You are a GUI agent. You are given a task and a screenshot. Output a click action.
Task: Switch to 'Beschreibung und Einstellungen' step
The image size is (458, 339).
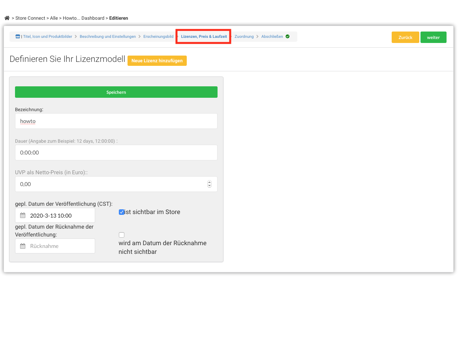(108, 37)
